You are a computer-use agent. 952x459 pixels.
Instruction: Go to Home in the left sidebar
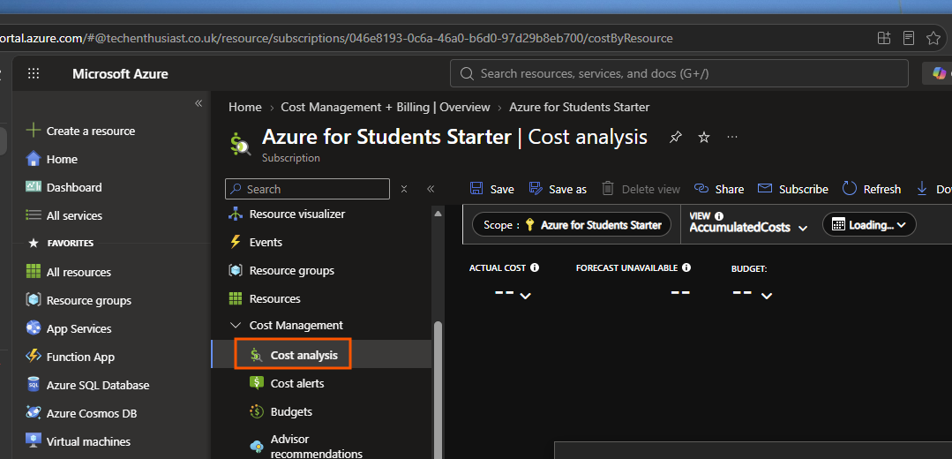[x=51, y=159]
